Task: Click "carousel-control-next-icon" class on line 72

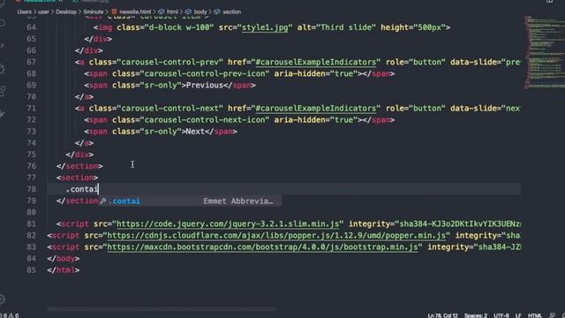Action: [x=204, y=120]
